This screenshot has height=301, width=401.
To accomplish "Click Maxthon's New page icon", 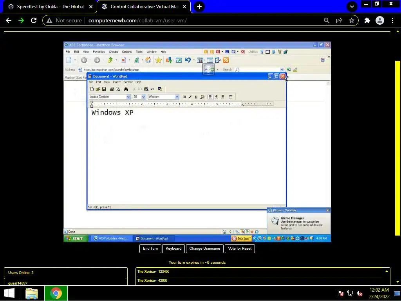I will pyautogui.click(x=69, y=60).
